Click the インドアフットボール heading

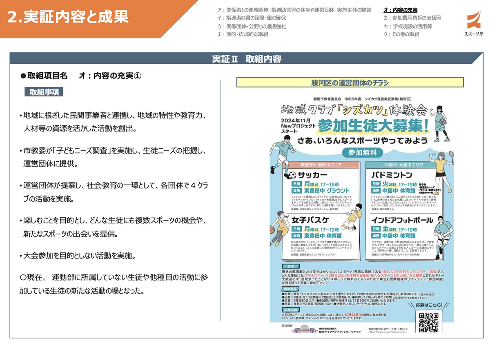tap(402, 220)
